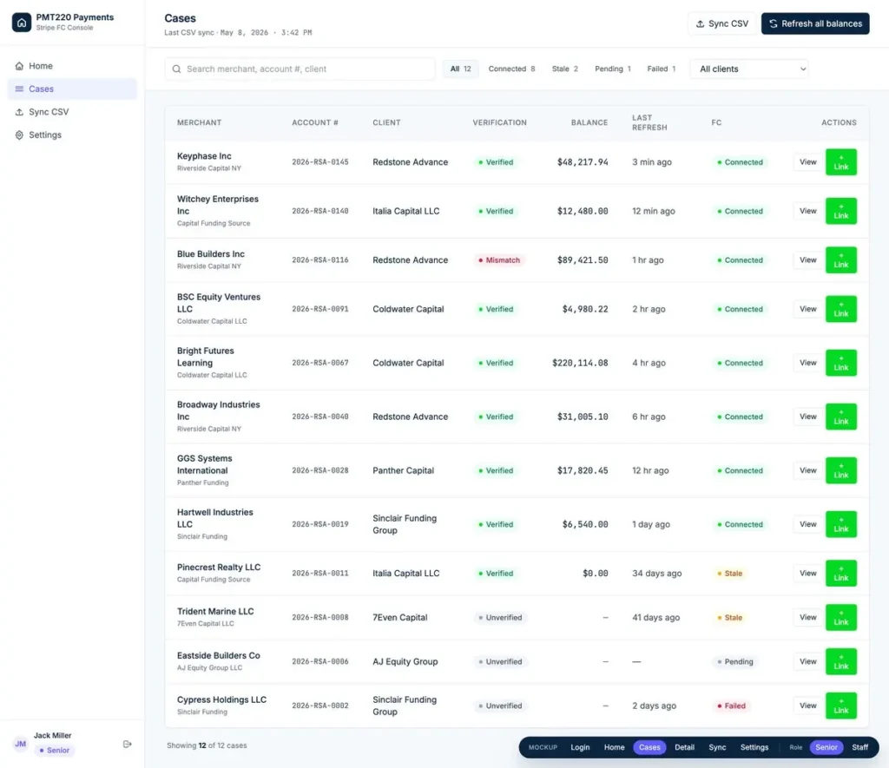Link Bright Futures Learning account
The height and width of the screenshot is (768, 889).
[x=840, y=363]
